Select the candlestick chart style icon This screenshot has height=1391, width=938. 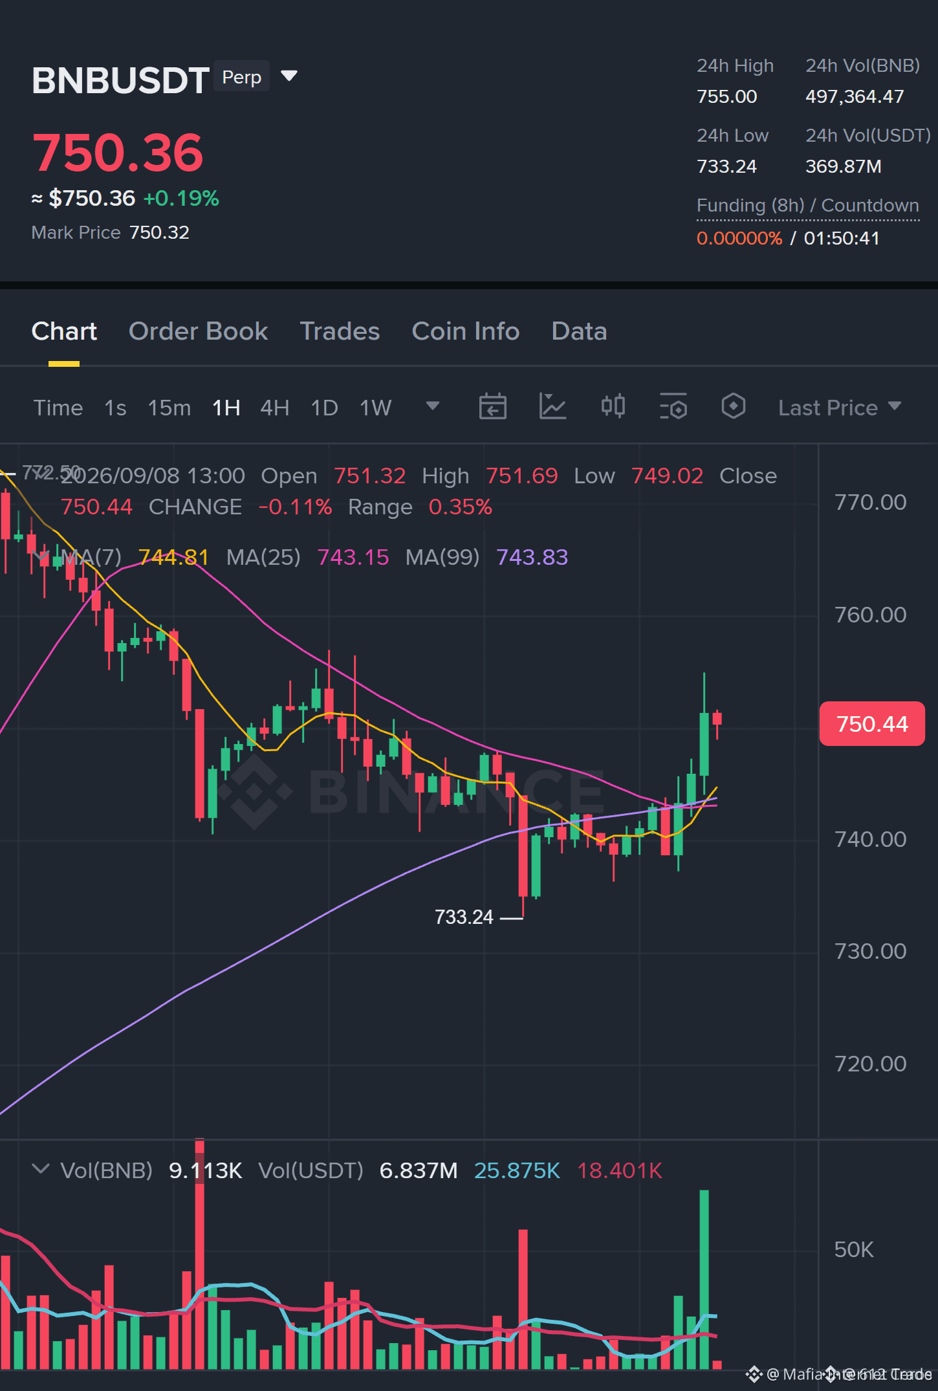pyautogui.click(x=613, y=407)
